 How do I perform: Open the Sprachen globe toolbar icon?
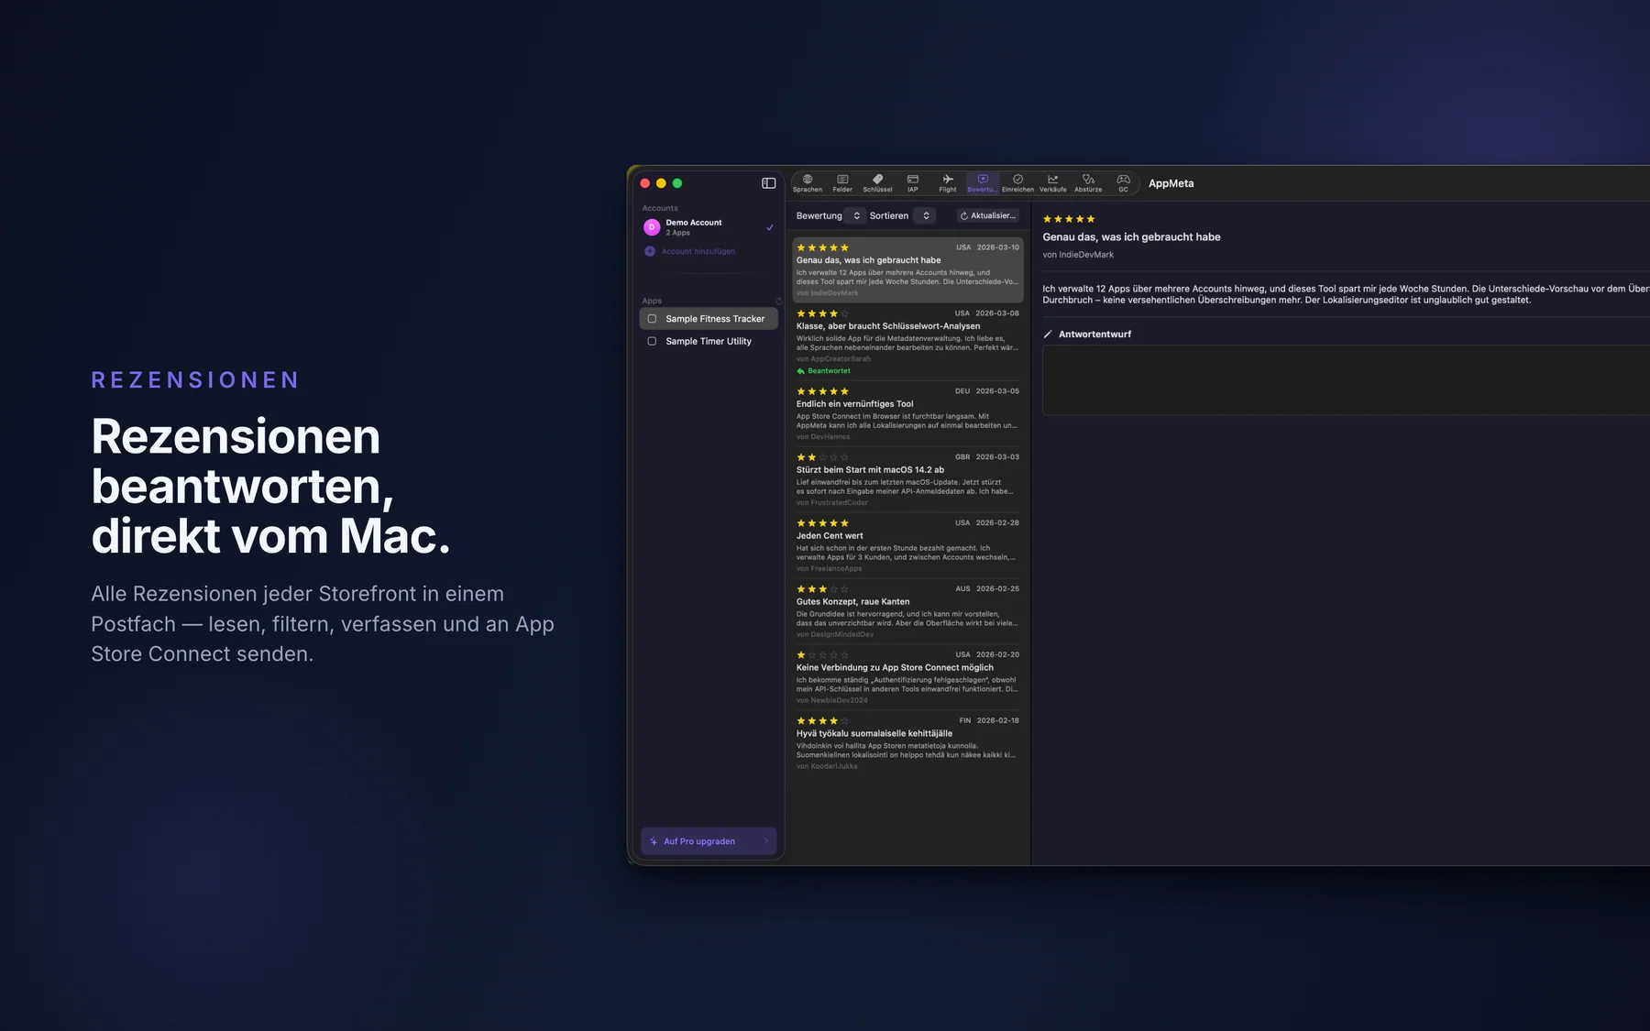coord(807,183)
